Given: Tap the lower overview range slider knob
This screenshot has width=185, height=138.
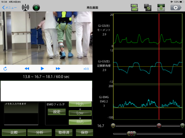Looking at the screenshot, I should click(x=131, y=133).
